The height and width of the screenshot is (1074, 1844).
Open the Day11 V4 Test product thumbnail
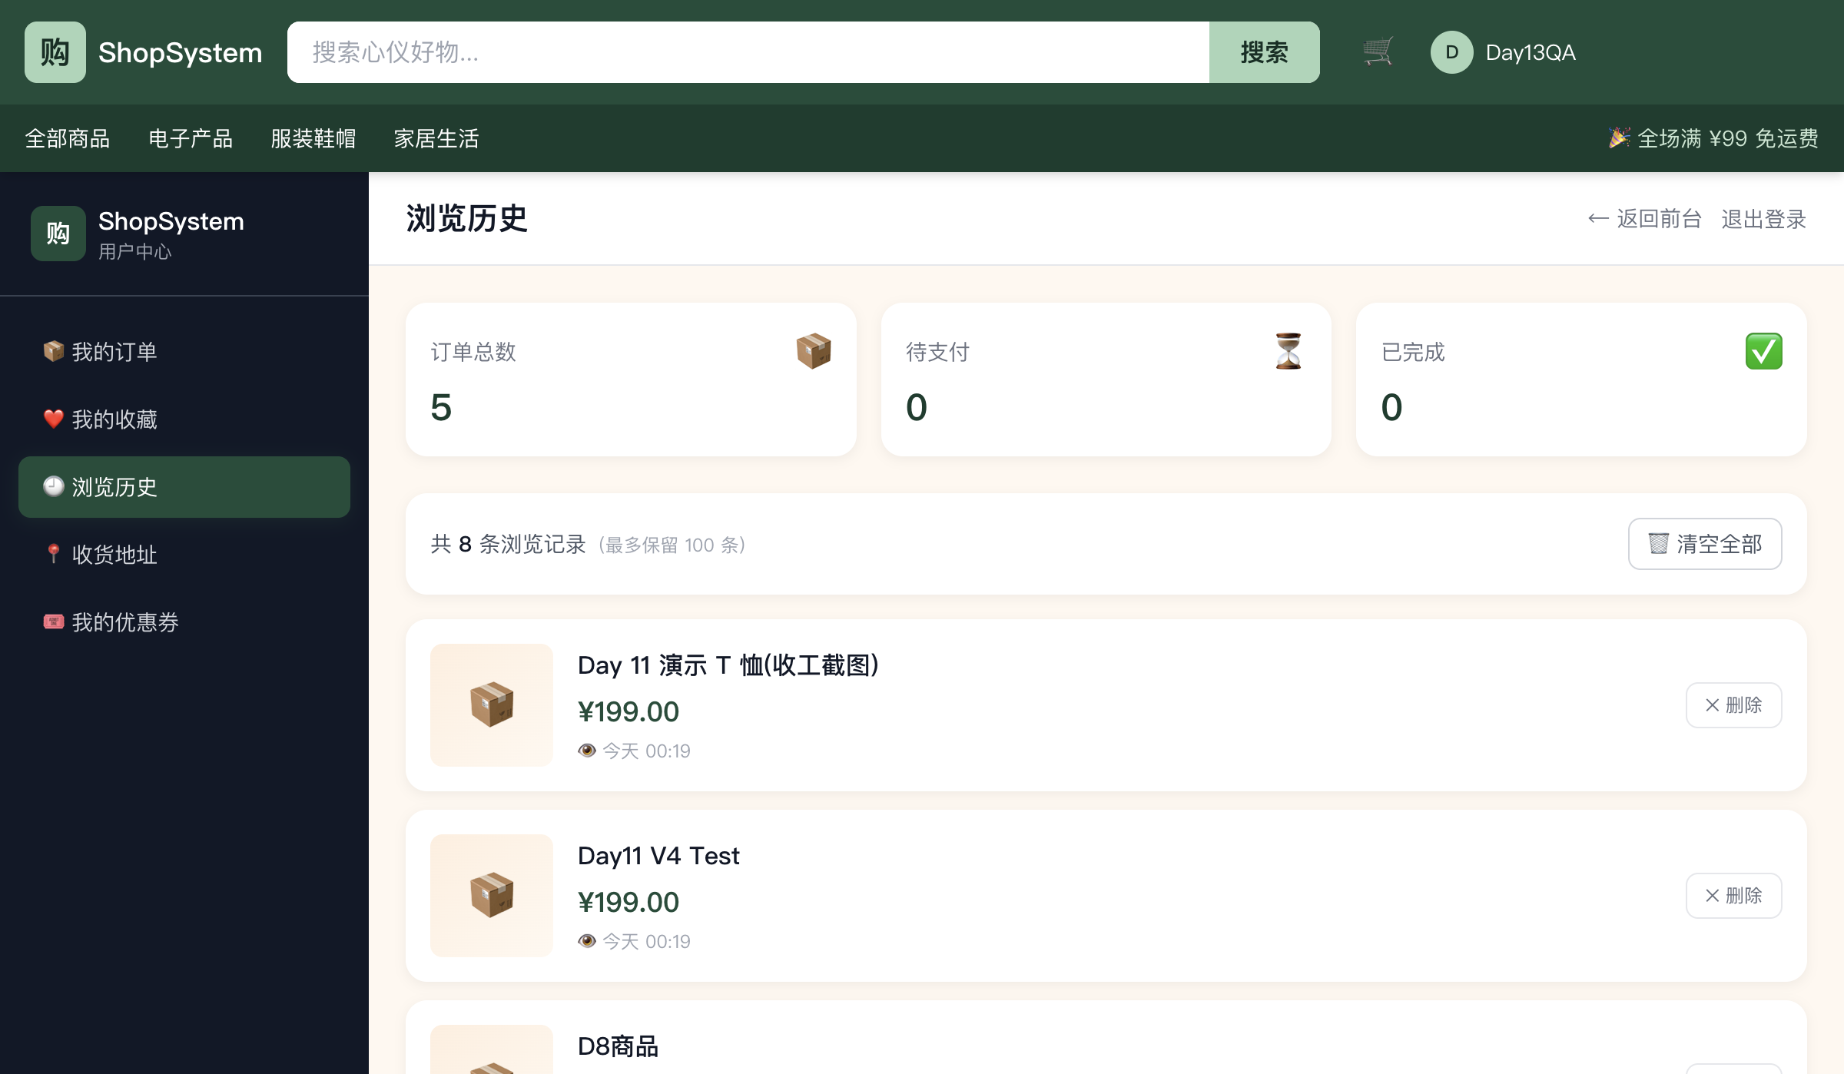pyautogui.click(x=492, y=896)
